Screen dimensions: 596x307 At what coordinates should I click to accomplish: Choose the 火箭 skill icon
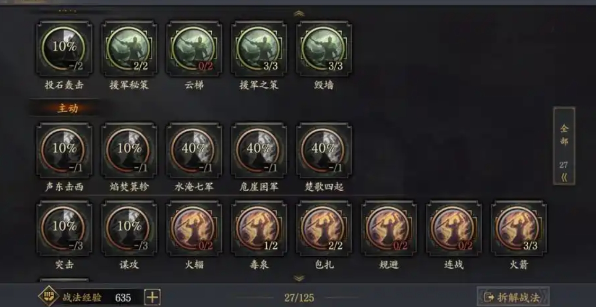519,228
